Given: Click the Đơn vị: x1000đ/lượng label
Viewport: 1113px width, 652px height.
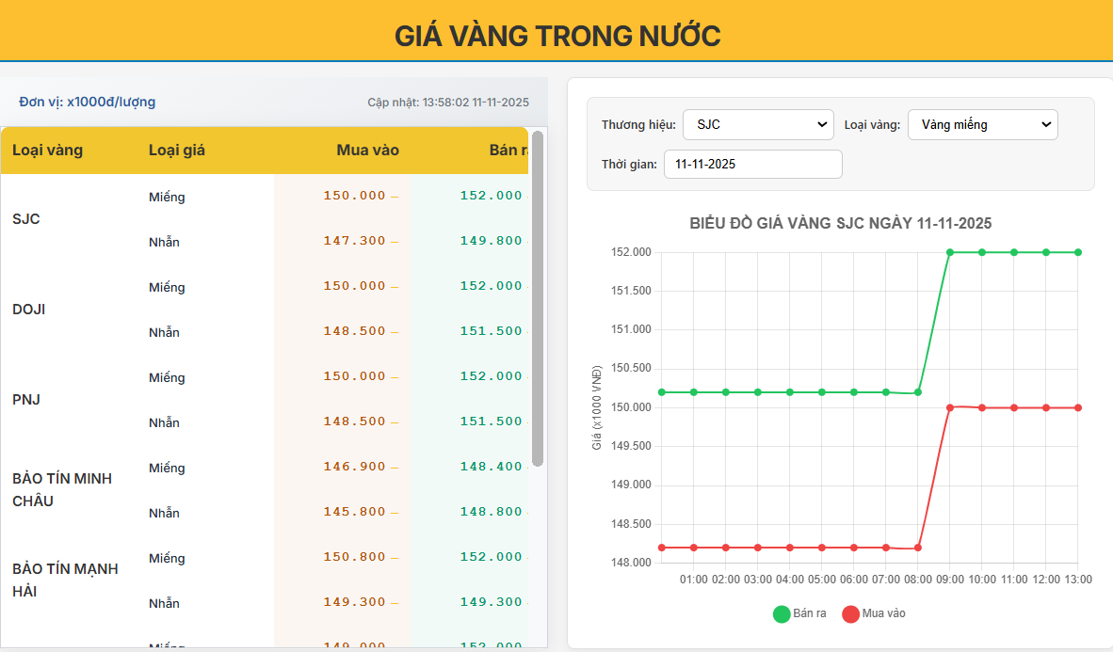Looking at the screenshot, I should pos(88,102).
